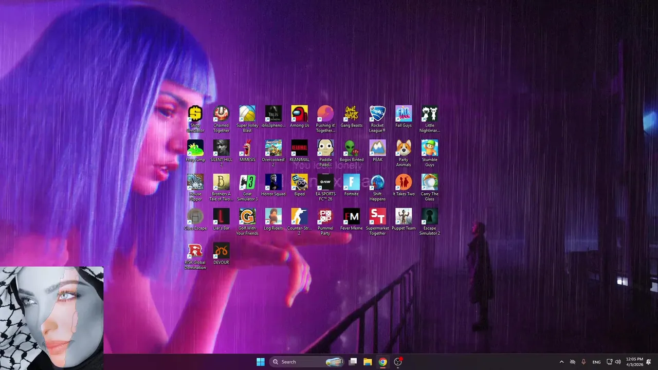Image resolution: width=658 pixels, height=370 pixels.
Task: Select the Super Volley Blast icon
Action: tap(247, 119)
